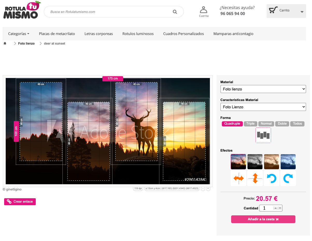Select the Doble shape option
312x241 pixels.
point(282,124)
